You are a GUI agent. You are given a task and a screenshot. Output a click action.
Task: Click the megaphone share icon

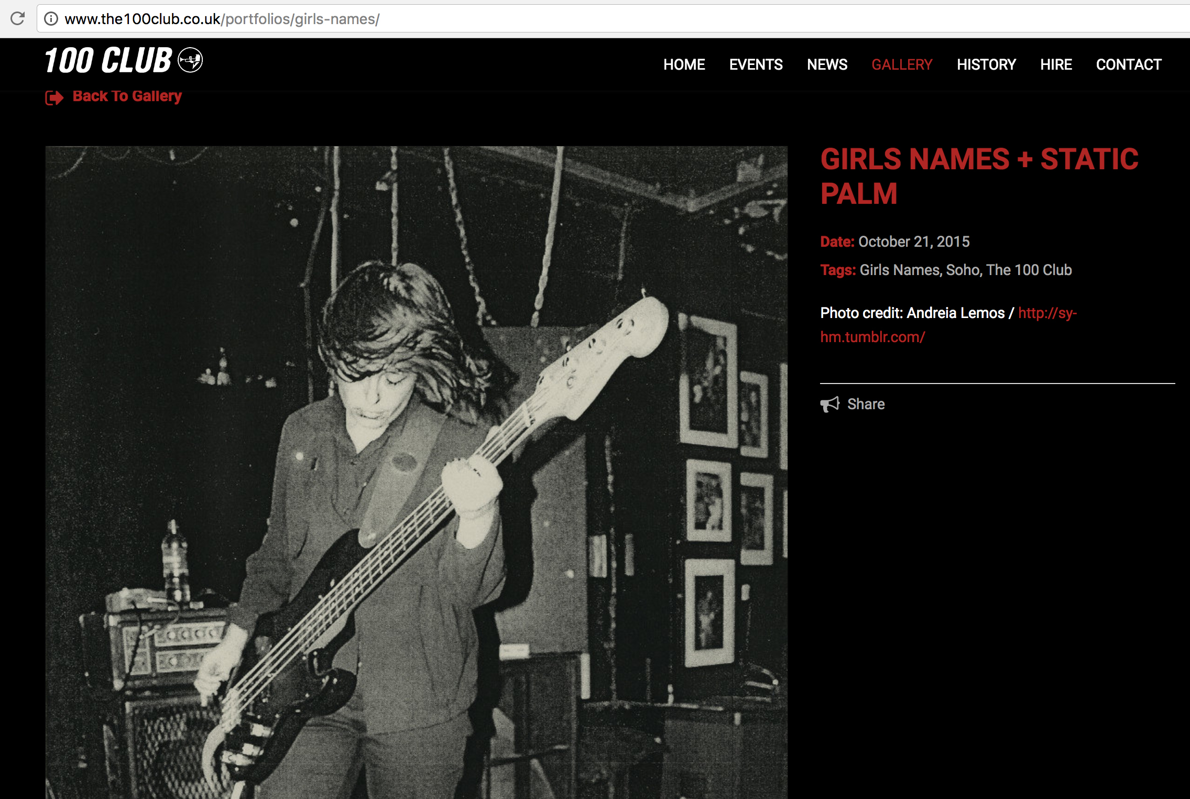[830, 404]
